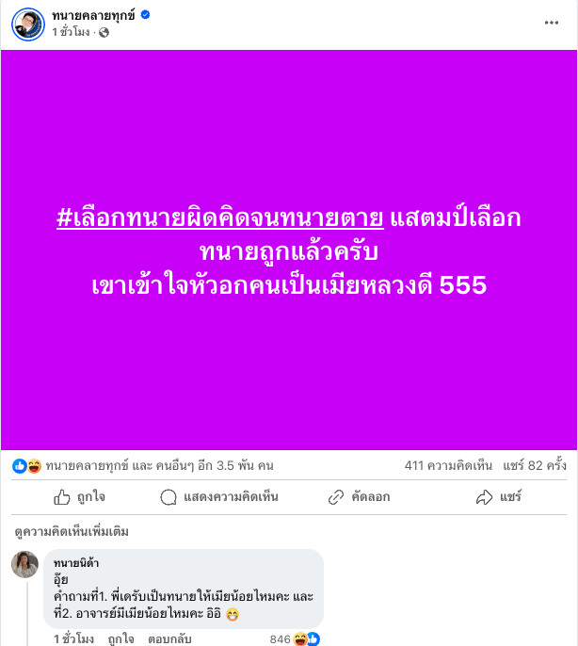The image size is (578, 646).
Task: Open the แชร์ 82 ครั้ง shares count
Action: [535, 466]
